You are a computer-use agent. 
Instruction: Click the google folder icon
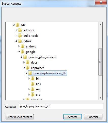[x=23, y=52]
